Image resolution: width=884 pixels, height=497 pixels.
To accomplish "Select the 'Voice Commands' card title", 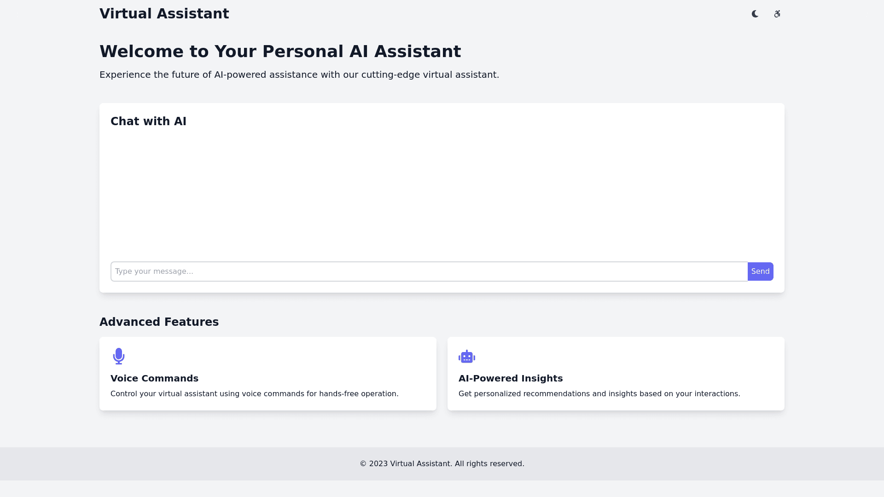I will pos(154,378).
